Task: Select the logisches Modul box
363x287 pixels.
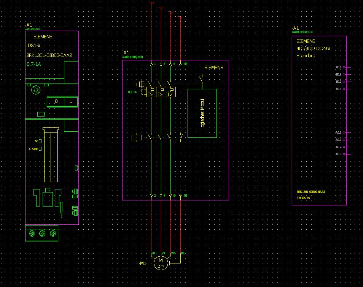Action: (x=202, y=114)
